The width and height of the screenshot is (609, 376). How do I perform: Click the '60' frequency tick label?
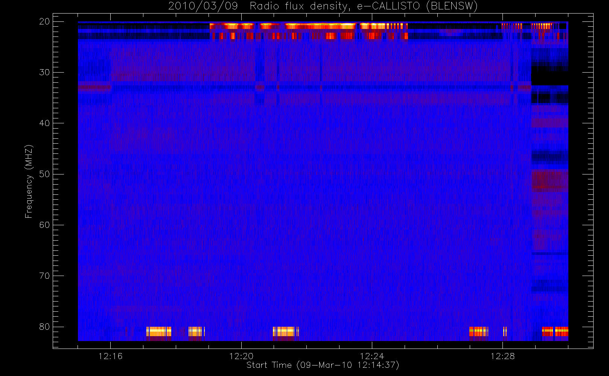point(44,225)
